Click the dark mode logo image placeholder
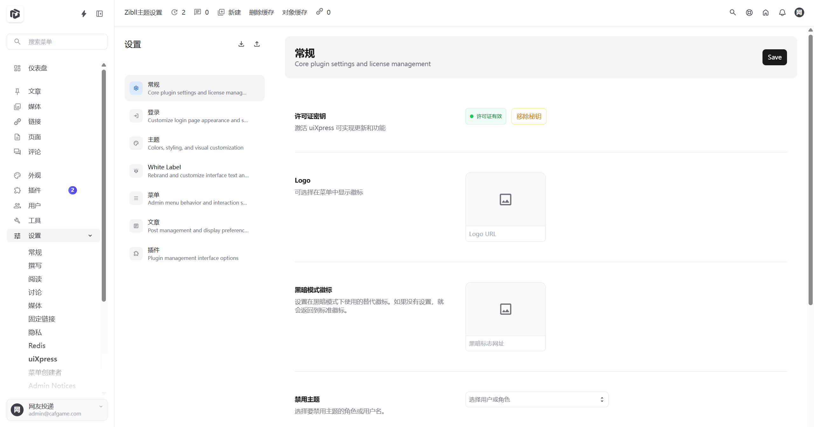 tap(505, 309)
